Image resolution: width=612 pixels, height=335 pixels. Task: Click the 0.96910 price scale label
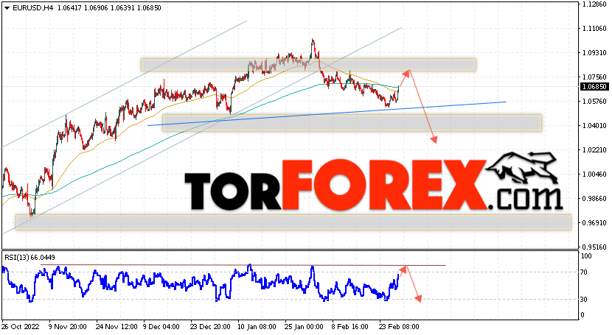tap(595, 223)
